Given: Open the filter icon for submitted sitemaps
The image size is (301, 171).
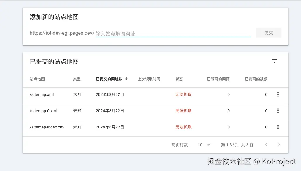Looking at the screenshot, I should click(274, 61).
